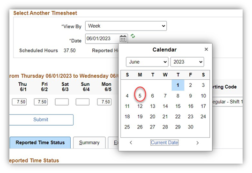This screenshot has height=173, width=252.
Task: Open the View By Week dropdown
Action: pos(126,26)
